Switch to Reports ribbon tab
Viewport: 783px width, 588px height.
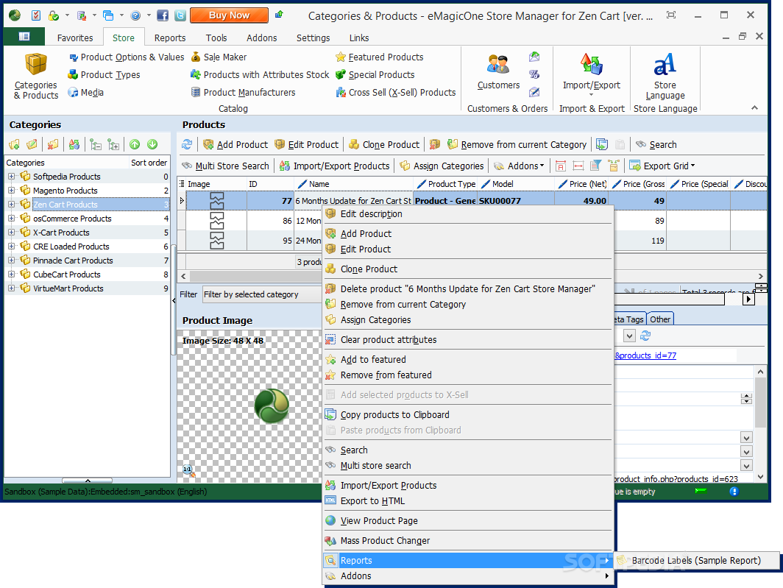click(x=170, y=38)
